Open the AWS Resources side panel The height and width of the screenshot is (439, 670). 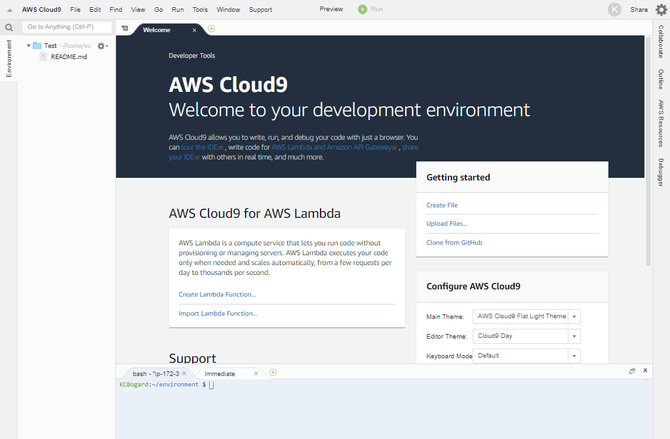(661, 123)
